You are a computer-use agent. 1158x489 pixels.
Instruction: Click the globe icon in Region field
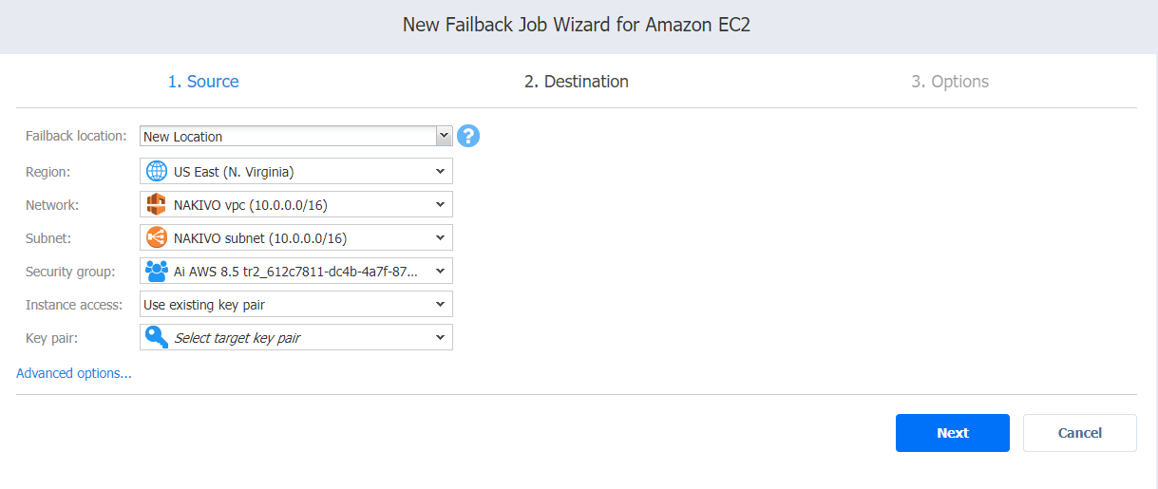tap(157, 171)
